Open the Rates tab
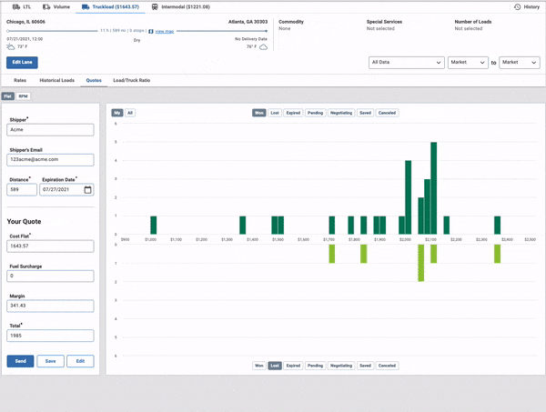The image size is (546, 412). pyautogui.click(x=20, y=80)
